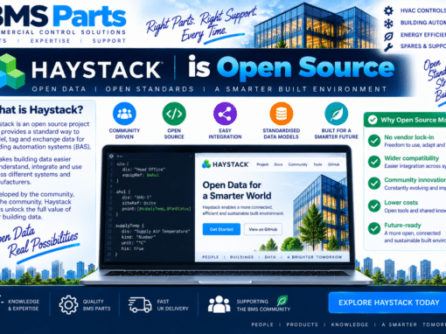Click the 'PRODUCTS' text in bottom strip
The height and width of the screenshot is (334, 446).
[x=302, y=324]
